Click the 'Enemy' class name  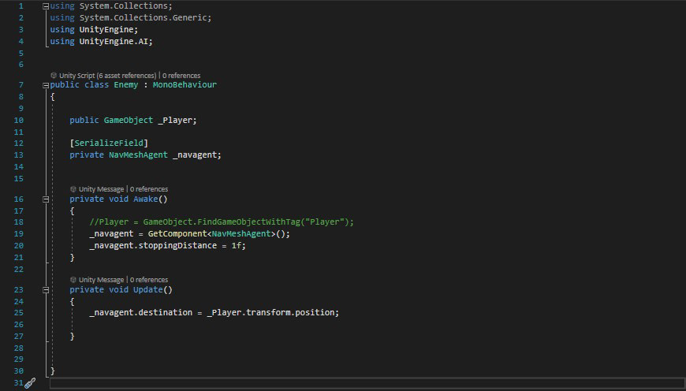(125, 85)
